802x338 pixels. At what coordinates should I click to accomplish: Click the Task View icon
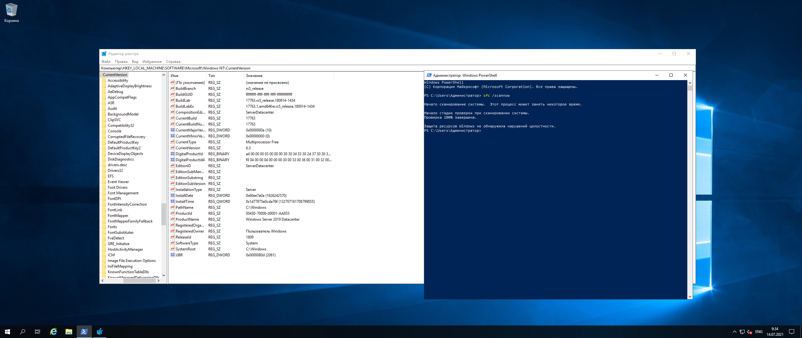pyautogui.click(x=38, y=332)
